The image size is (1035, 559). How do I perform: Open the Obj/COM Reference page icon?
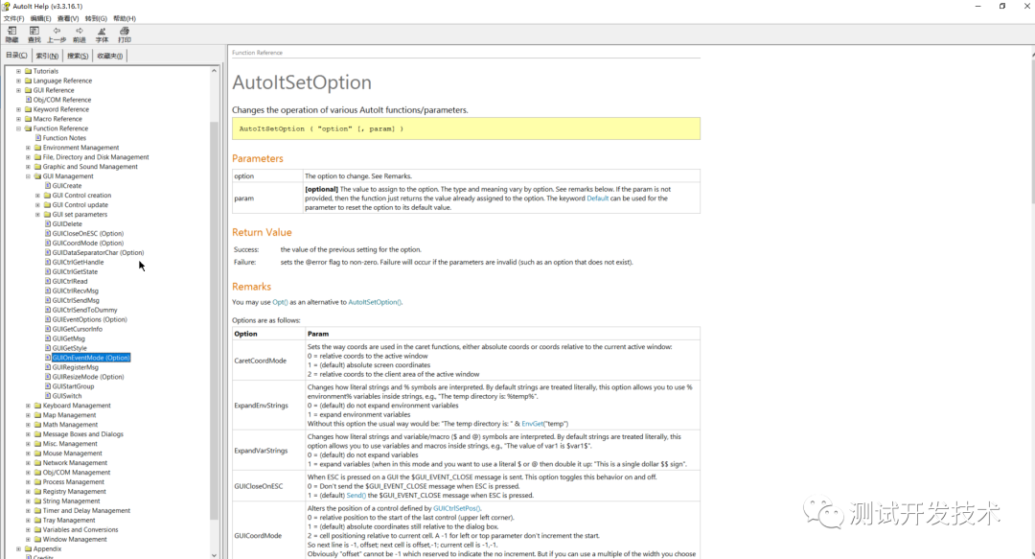pyautogui.click(x=29, y=100)
